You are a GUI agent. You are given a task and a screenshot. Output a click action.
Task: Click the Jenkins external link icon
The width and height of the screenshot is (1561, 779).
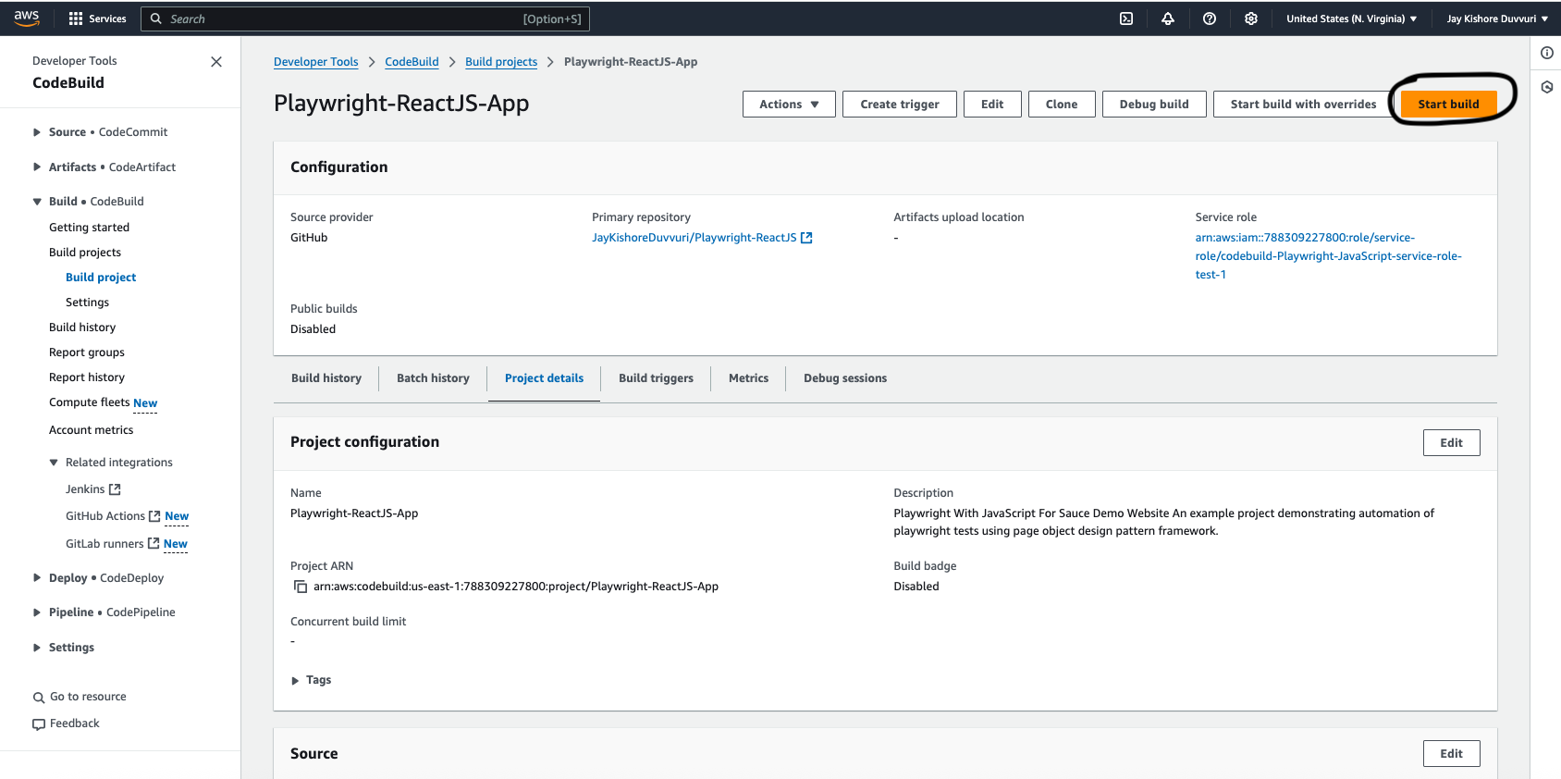coord(115,489)
